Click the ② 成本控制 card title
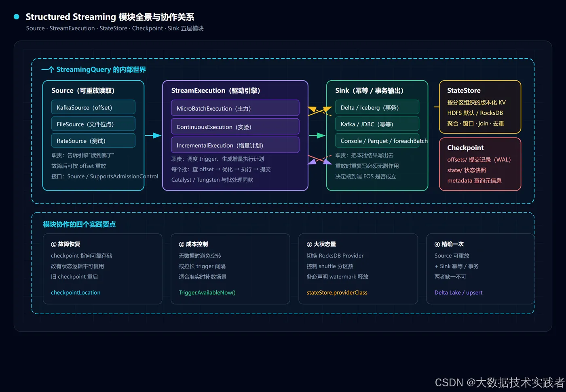The height and width of the screenshot is (392, 566). (x=193, y=244)
